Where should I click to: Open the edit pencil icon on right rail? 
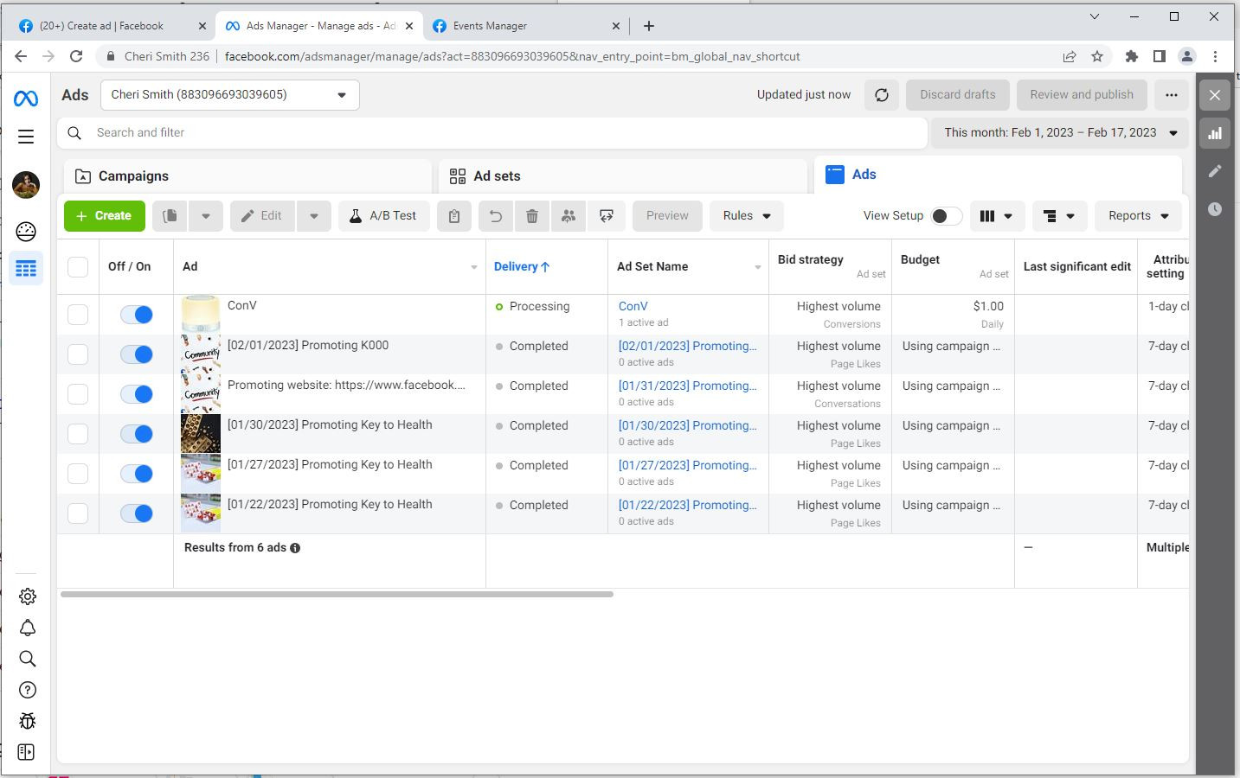pos(1215,171)
